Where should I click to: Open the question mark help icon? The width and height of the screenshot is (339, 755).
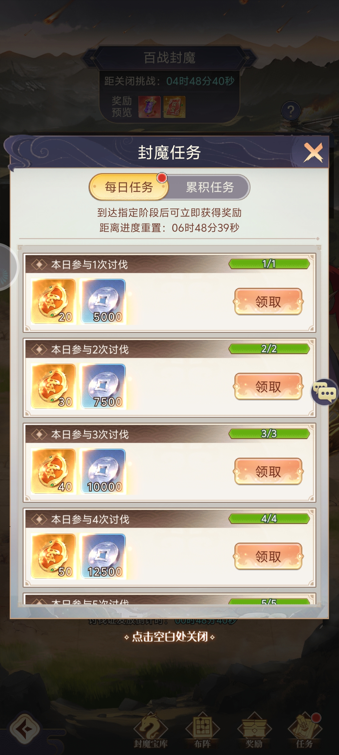click(291, 111)
